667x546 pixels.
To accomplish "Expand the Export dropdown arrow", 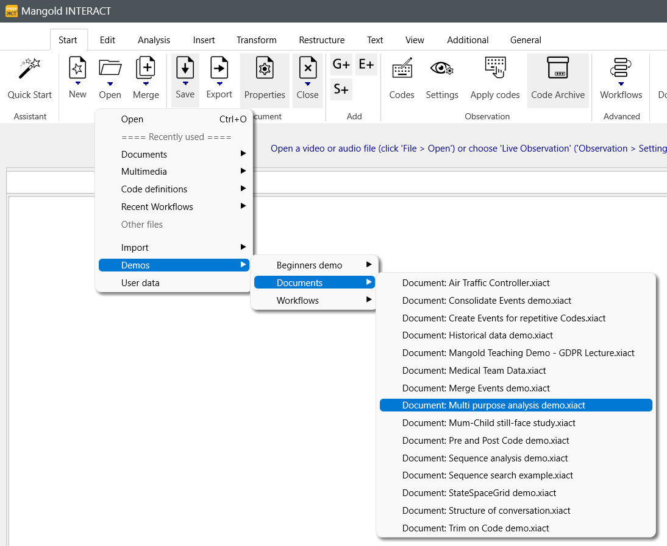I will 219,83.
